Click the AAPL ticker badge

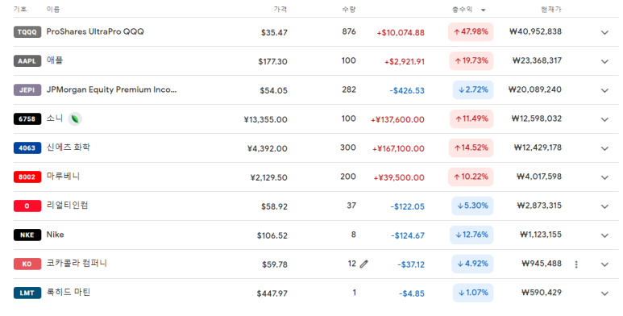(27, 61)
